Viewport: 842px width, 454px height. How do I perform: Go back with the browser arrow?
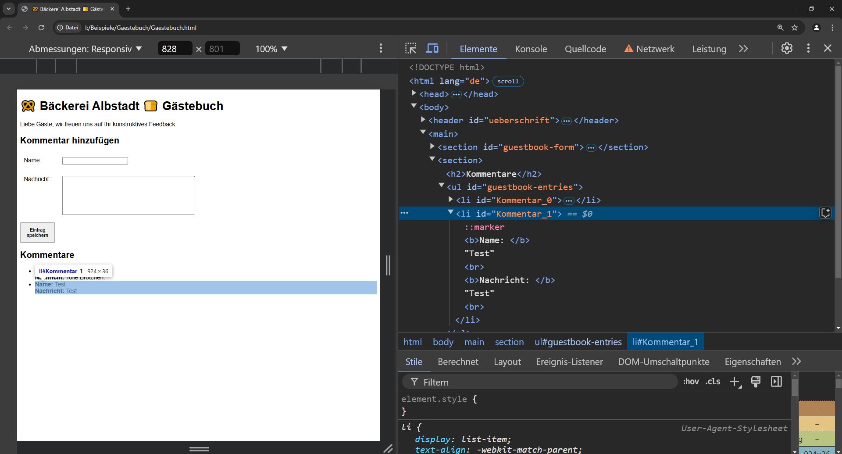(10, 27)
